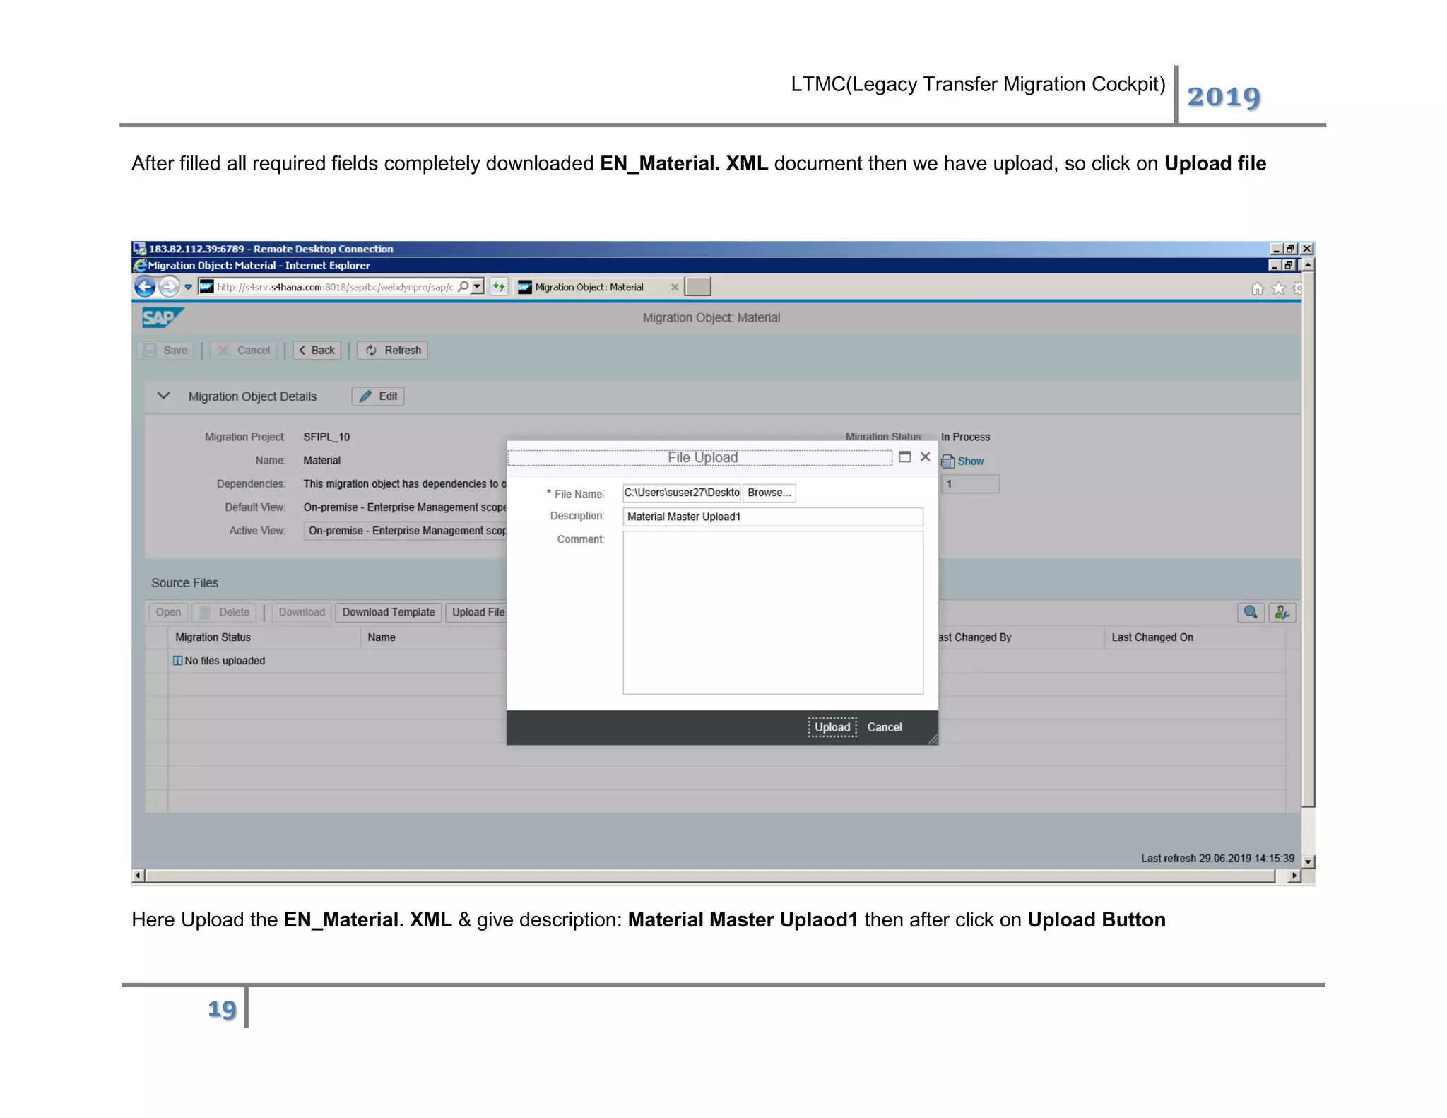Click the search magnifier icon in Source Files toolbar
Viewport: 1447px width, 1118px height.
pos(1251,613)
